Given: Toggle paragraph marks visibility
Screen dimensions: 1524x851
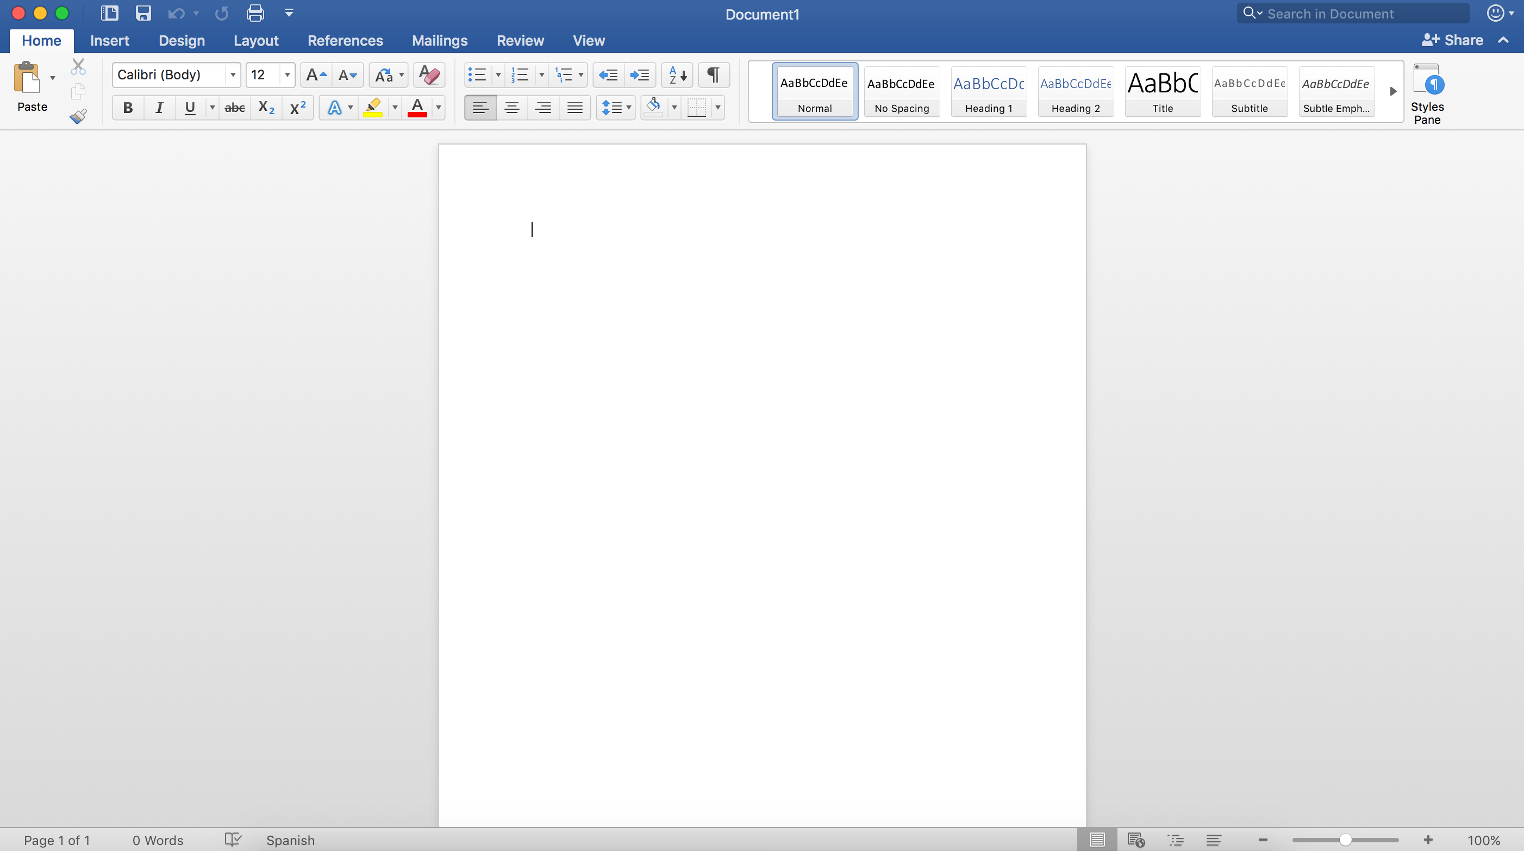Looking at the screenshot, I should coord(713,74).
